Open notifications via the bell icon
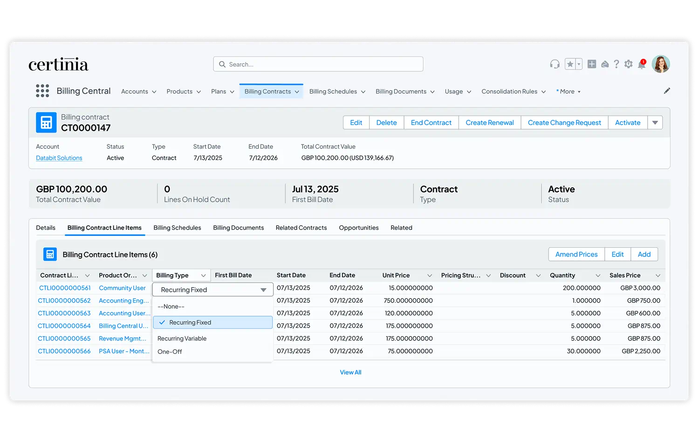 (641, 65)
